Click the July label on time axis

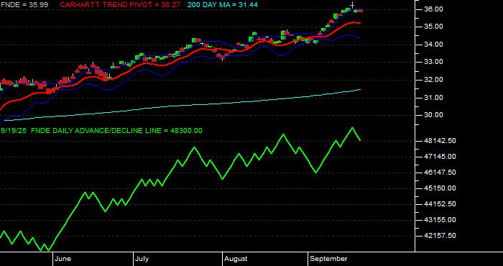(x=142, y=259)
